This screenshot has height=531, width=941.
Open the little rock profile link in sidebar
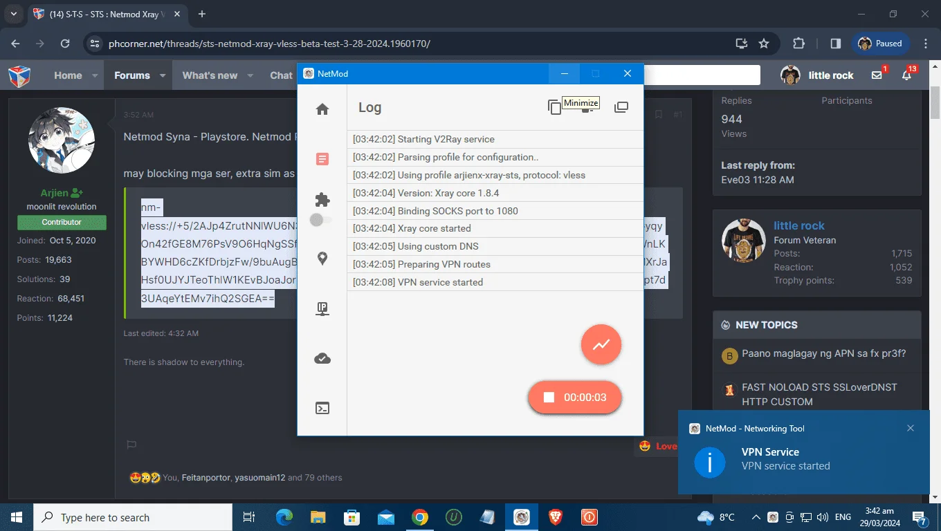click(x=799, y=225)
